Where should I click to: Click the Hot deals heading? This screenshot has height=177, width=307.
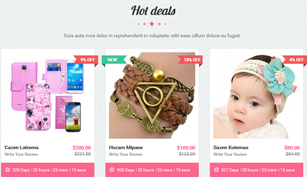click(x=153, y=10)
